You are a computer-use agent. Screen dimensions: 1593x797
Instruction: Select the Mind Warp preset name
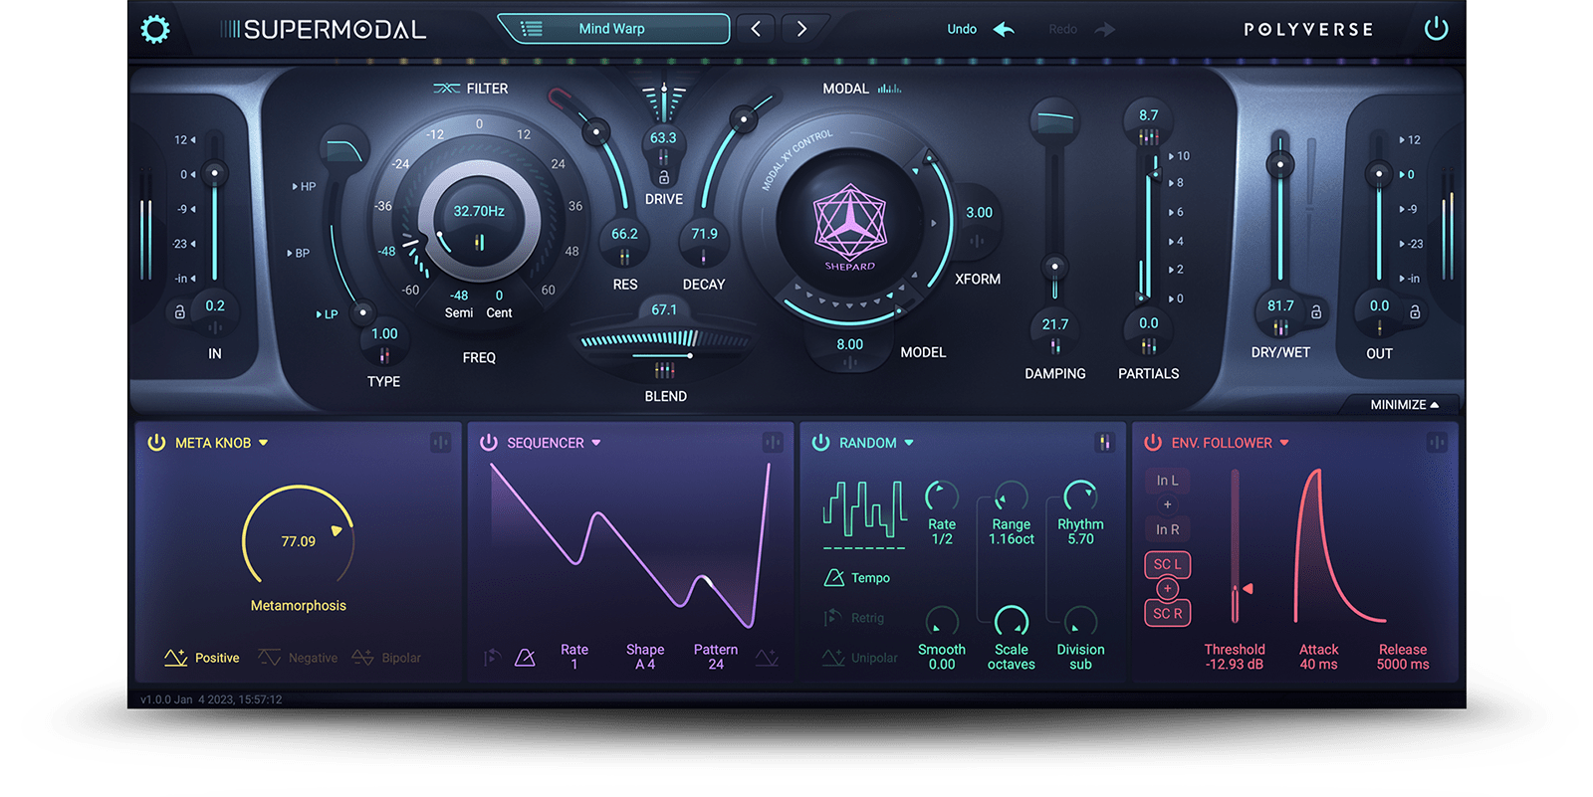611,29
